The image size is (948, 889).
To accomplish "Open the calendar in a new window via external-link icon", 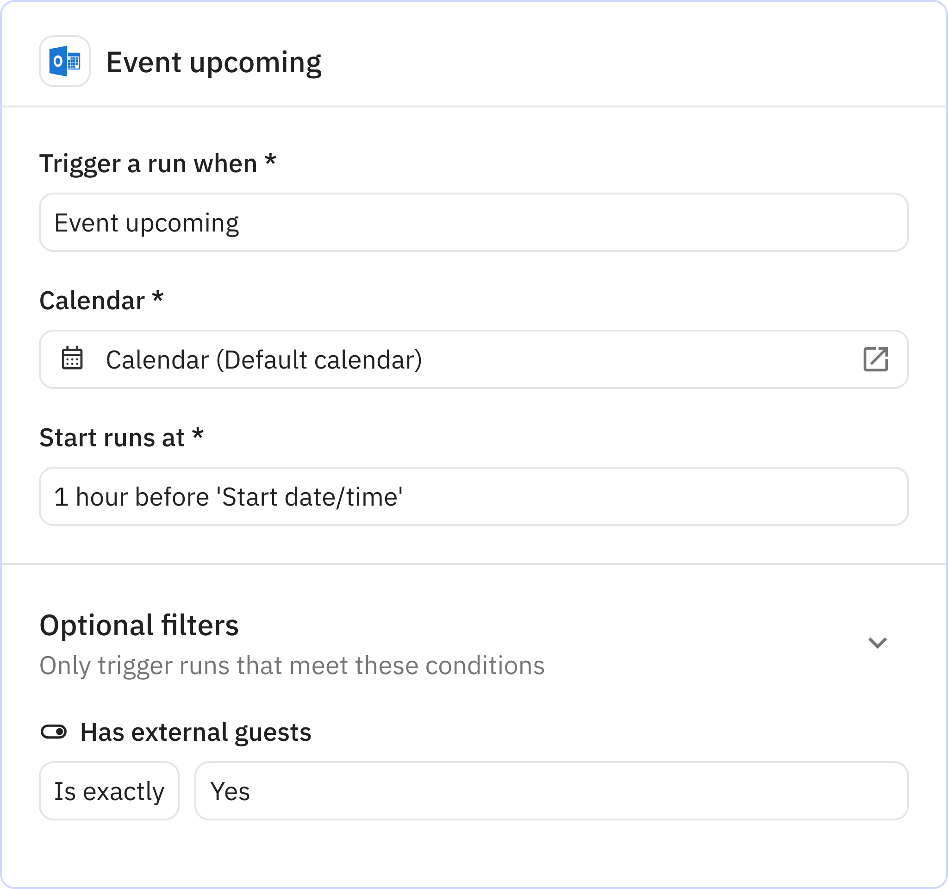I will [876, 360].
